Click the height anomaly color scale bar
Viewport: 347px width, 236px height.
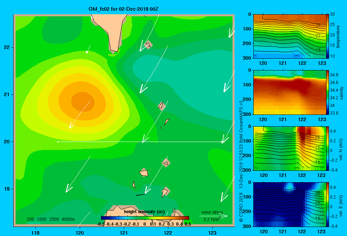tap(145, 218)
